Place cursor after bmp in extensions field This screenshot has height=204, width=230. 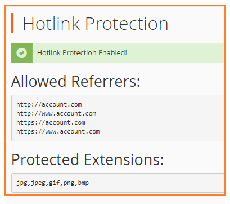[x=89, y=183]
